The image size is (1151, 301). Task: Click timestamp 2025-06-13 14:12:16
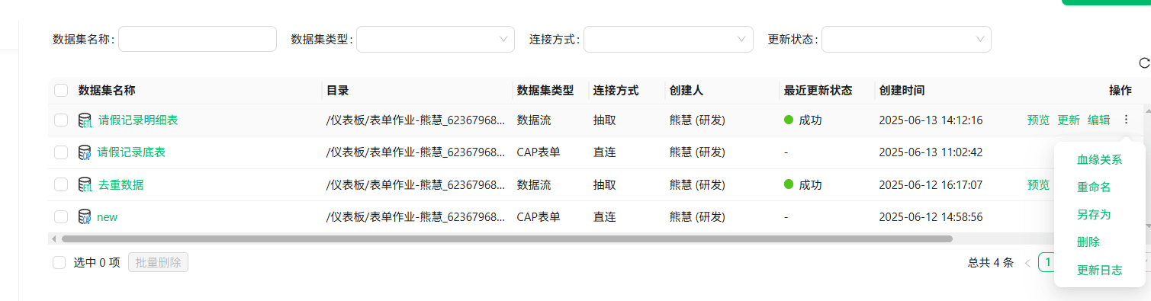931,120
